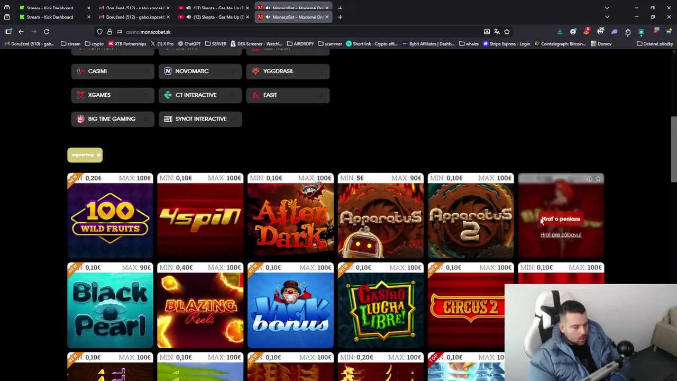677x381 pixels.
Task: Bookmark this page with the star icon
Action: [x=507, y=32]
